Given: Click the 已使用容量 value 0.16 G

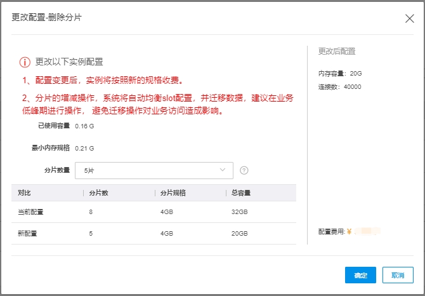Looking at the screenshot, I should pyautogui.click(x=84, y=126).
